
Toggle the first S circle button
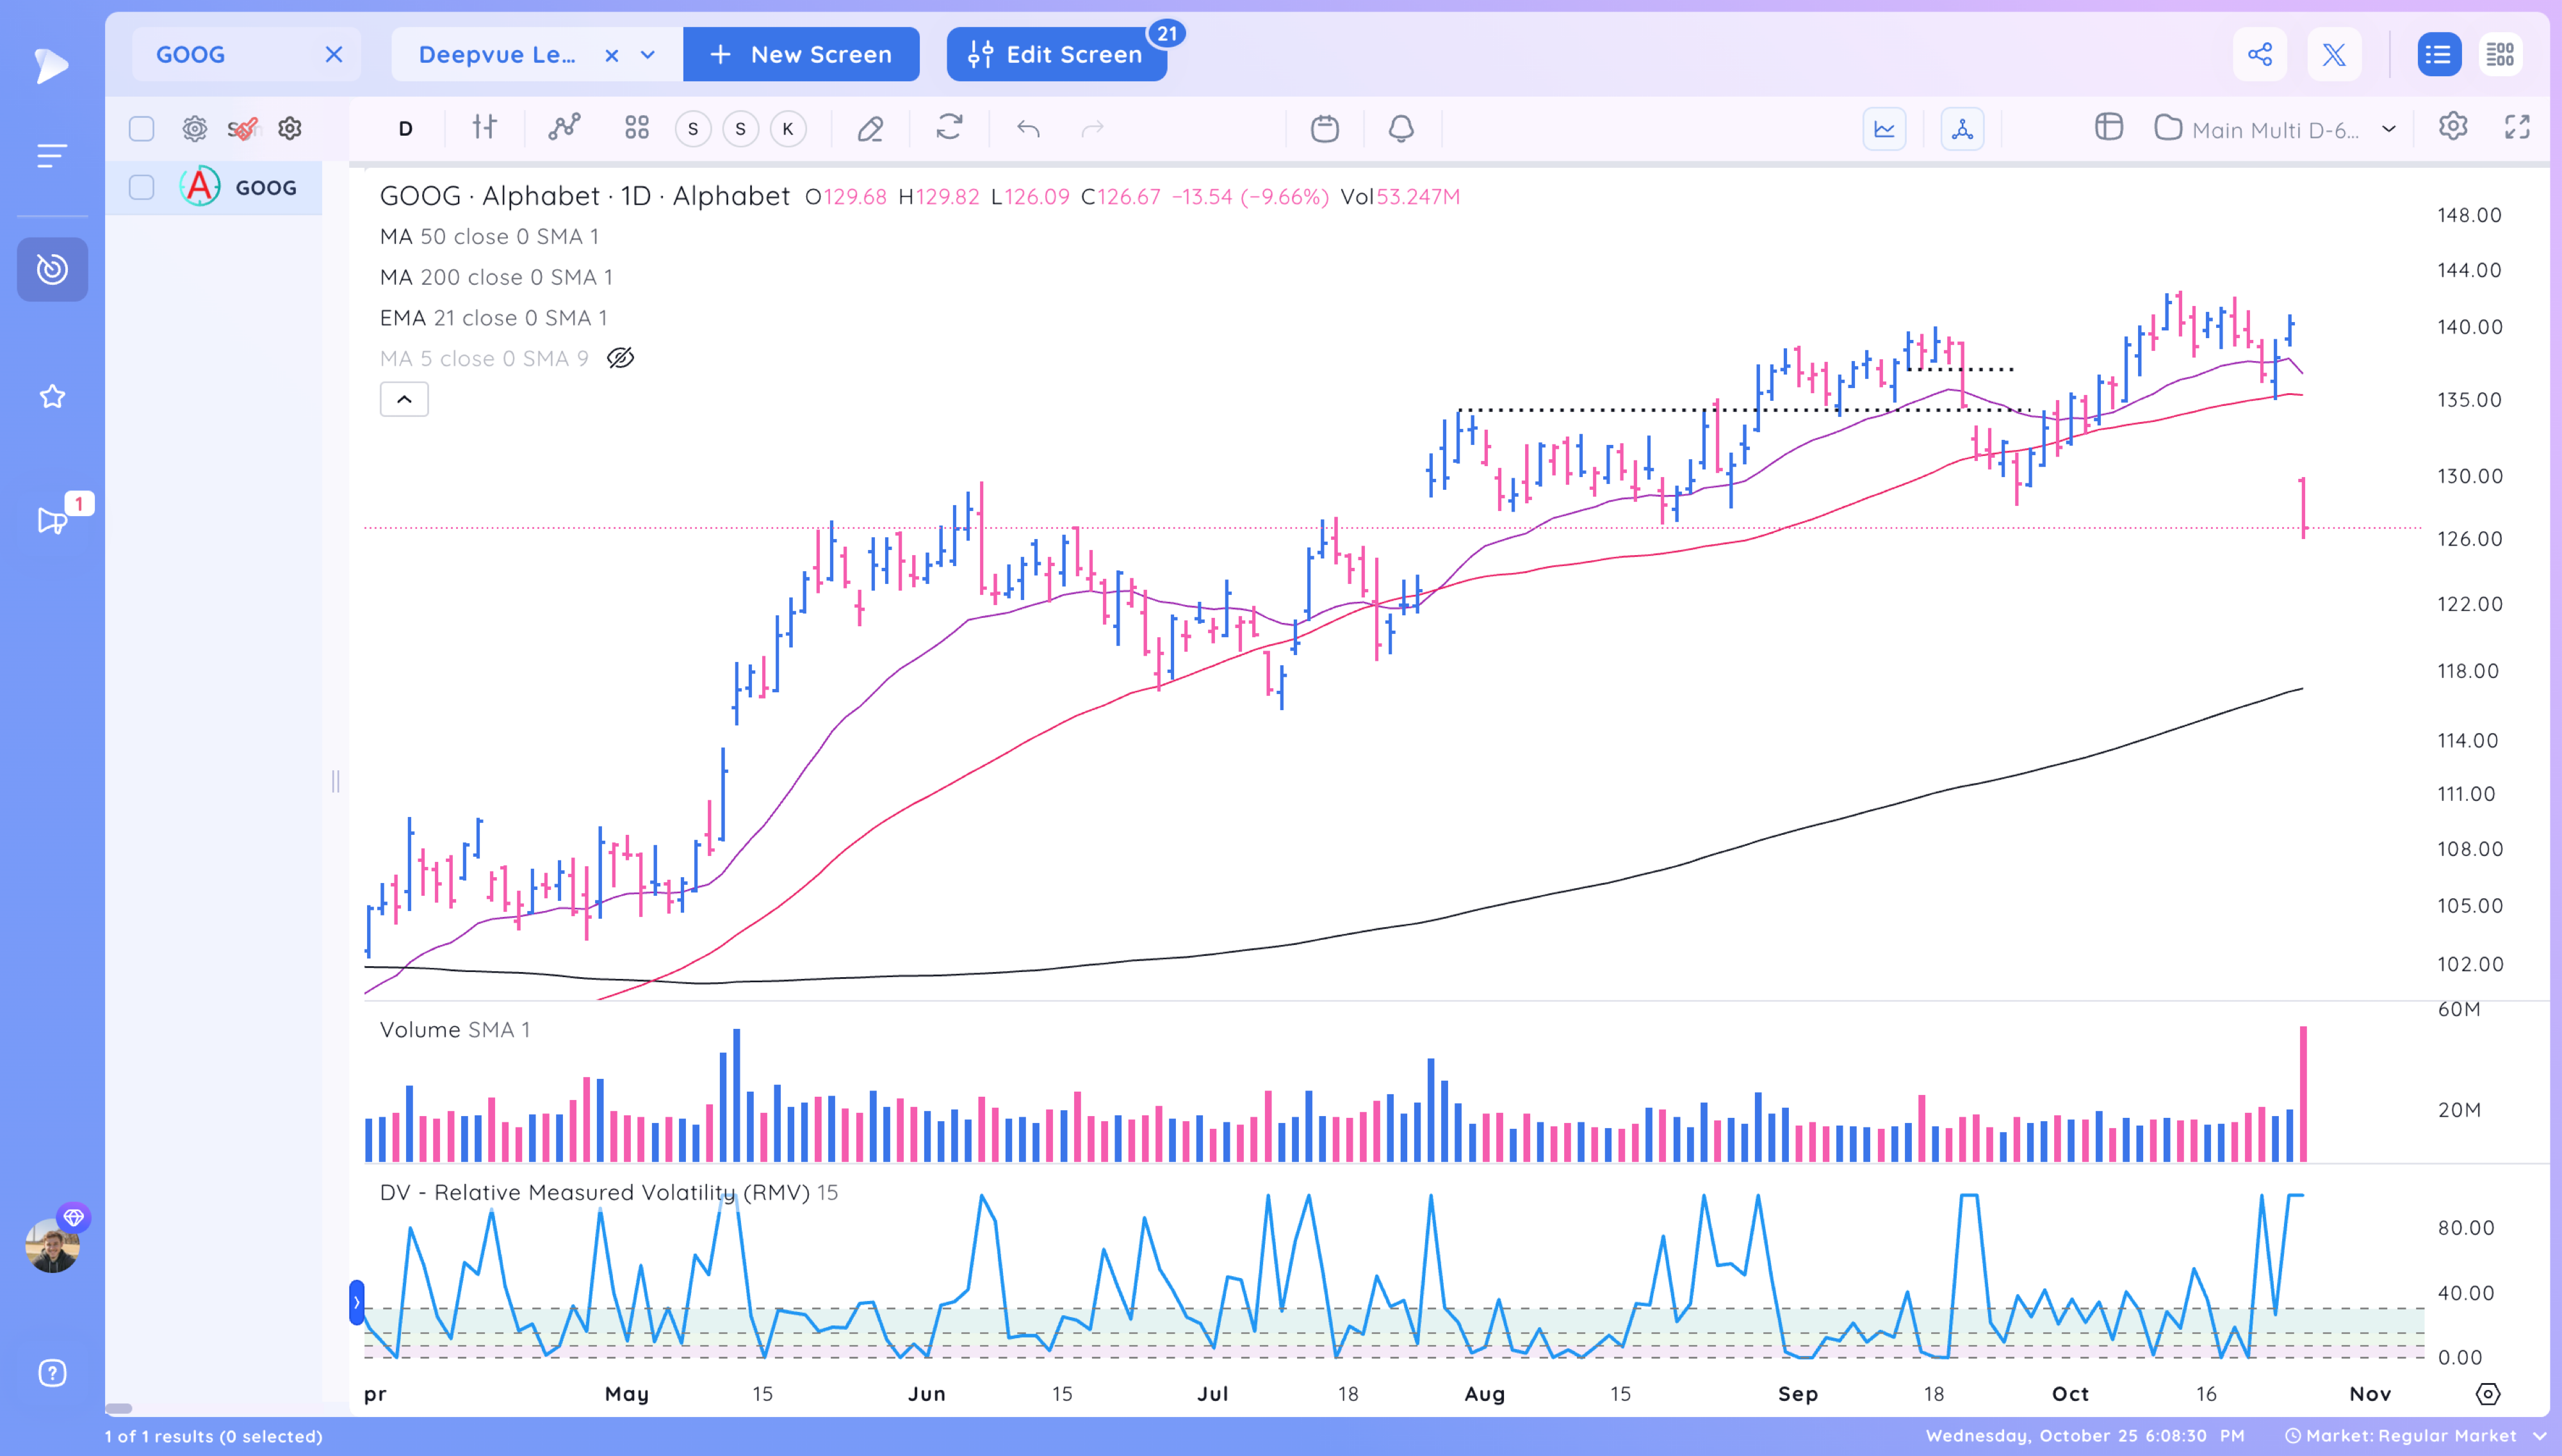click(693, 129)
